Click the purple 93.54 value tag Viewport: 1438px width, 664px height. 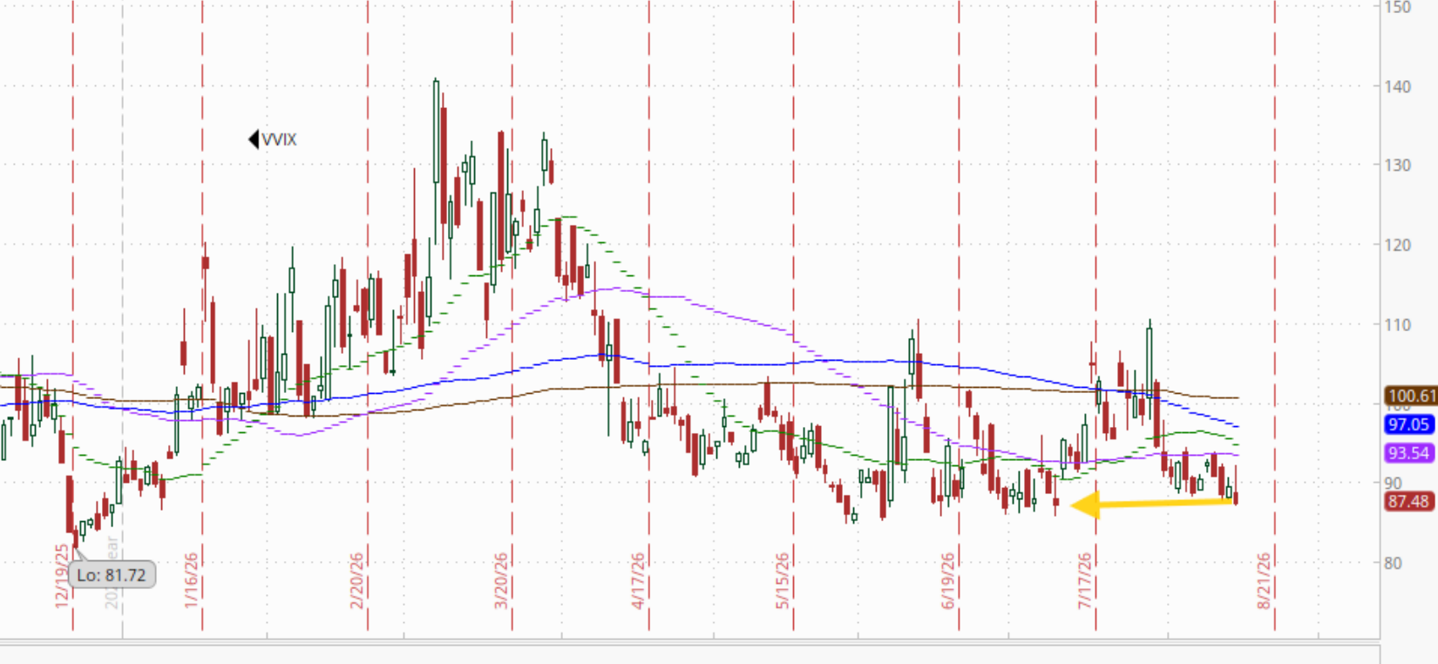(x=1409, y=453)
